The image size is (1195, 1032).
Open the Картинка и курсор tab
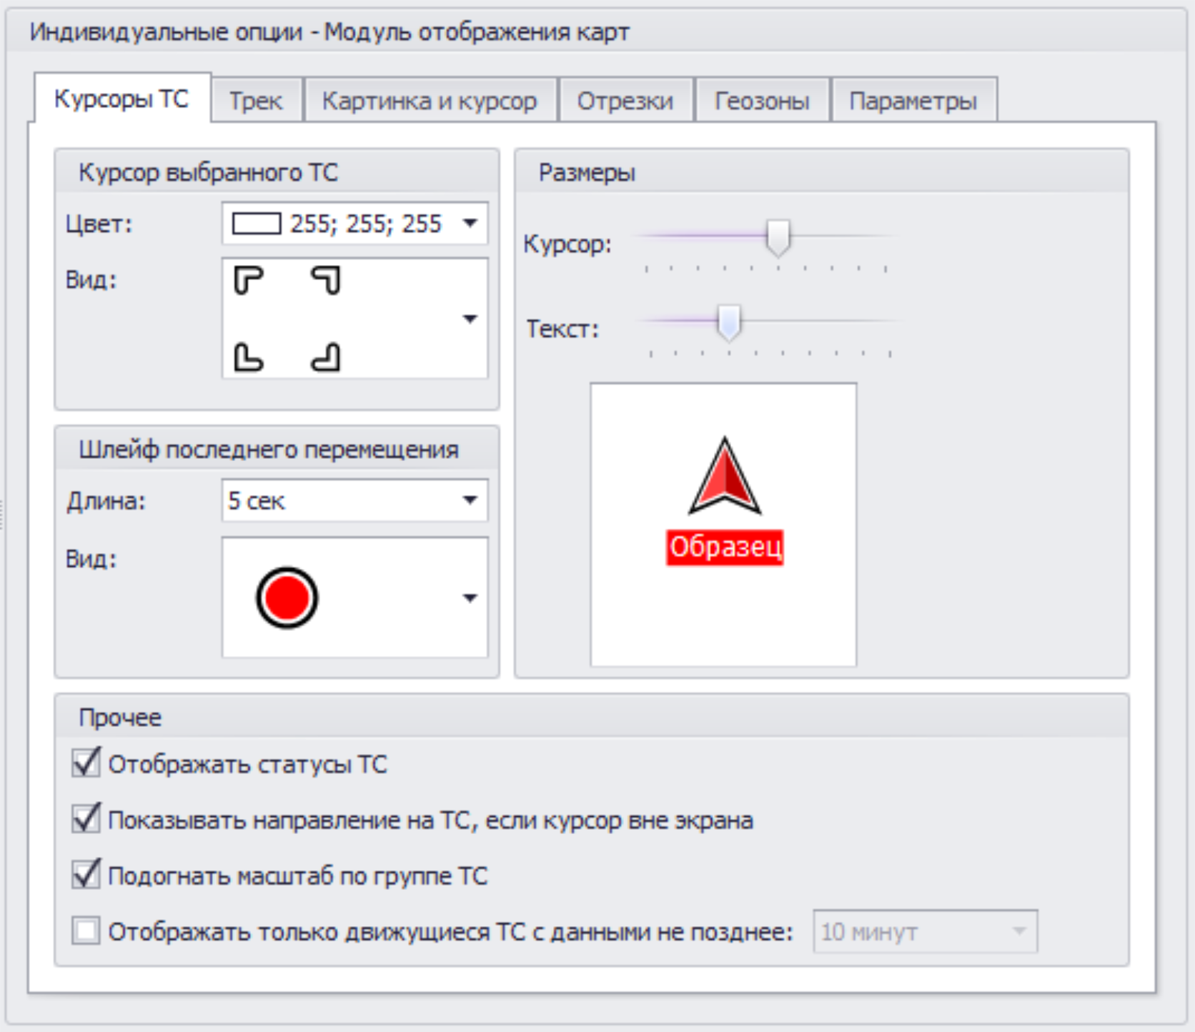pyautogui.click(x=430, y=101)
